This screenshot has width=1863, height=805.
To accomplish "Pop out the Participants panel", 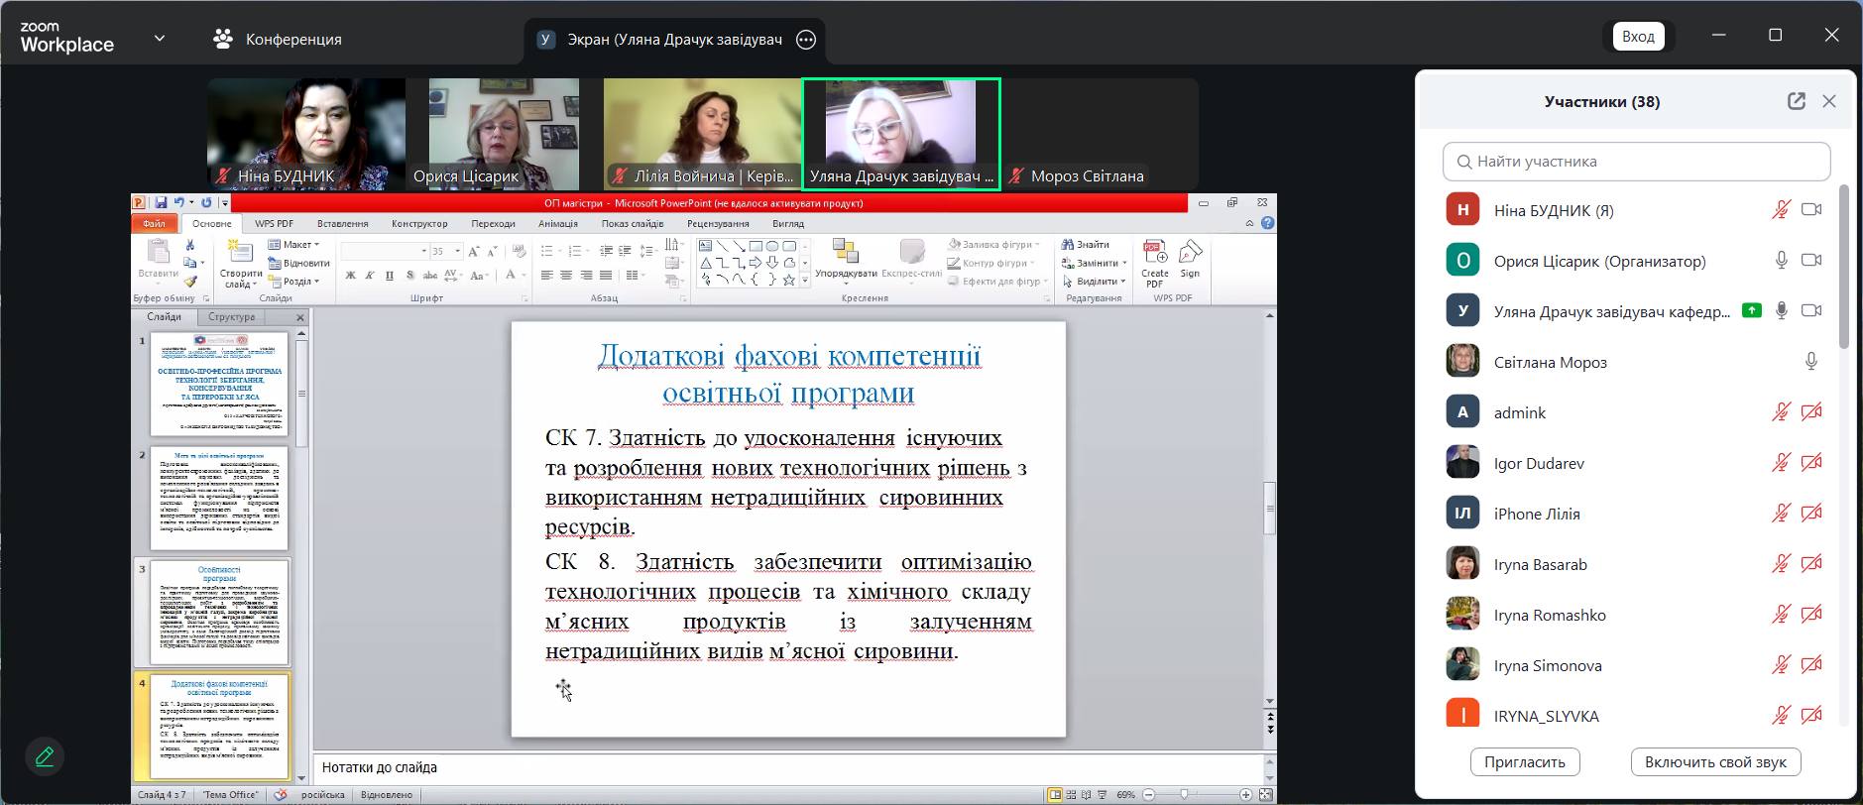I will point(1796,101).
